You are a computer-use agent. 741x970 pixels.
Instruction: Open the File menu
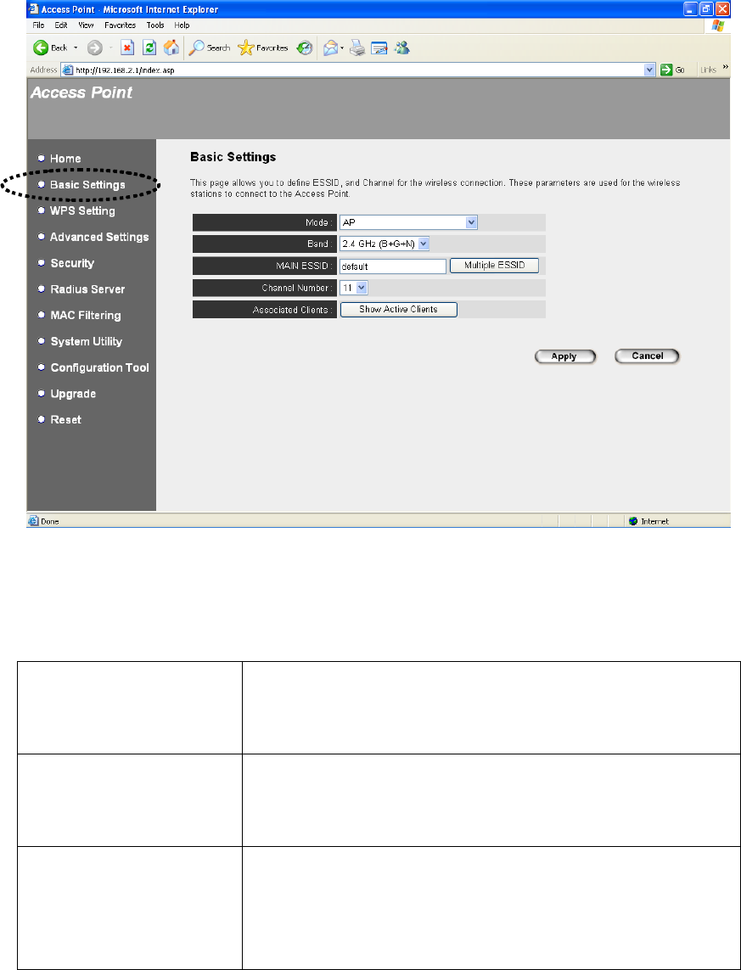coord(38,25)
